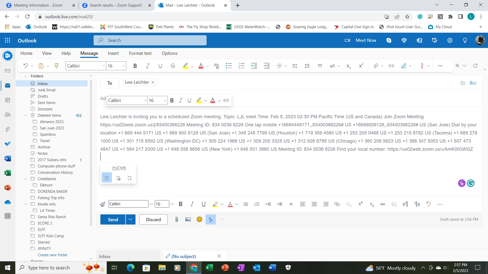This screenshot has height=274, width=488.
Task: Toggle Italic in floating mini toolbar
Action: click(180, 100)
